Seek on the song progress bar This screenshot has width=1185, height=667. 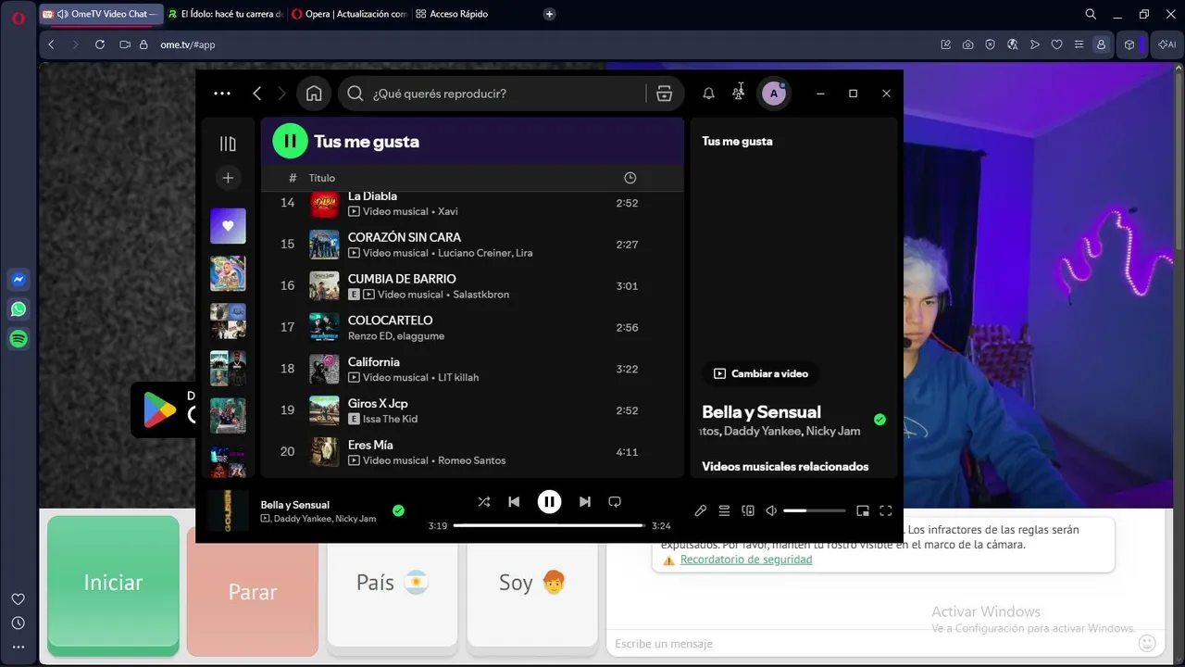pyautogui.click(x=549, y=525)
